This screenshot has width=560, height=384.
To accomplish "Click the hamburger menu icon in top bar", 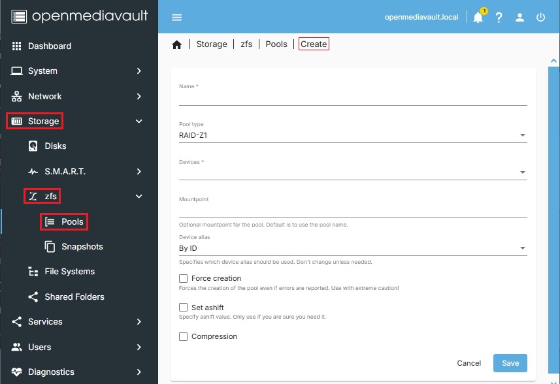I will click(x=176, y=18).
